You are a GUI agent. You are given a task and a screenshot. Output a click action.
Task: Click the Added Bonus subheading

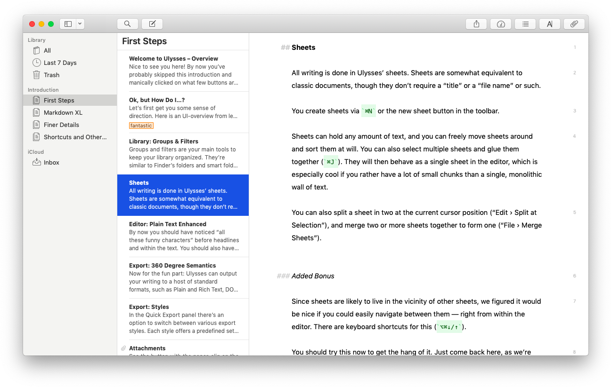tap(313, 276)
